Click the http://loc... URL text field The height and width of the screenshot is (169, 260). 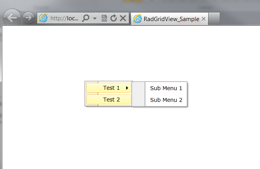point(64,18)
